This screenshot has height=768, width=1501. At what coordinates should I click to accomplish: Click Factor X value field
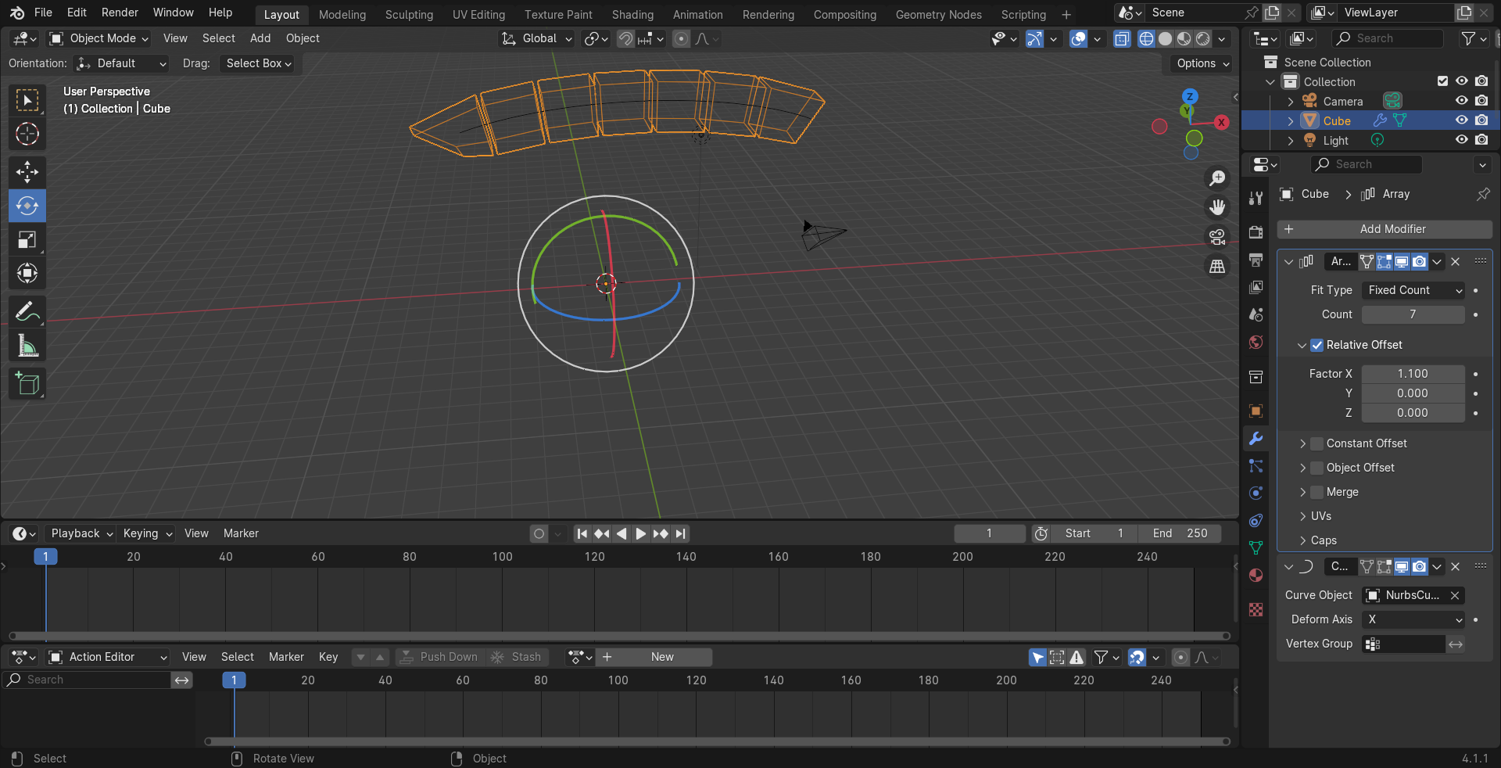(x=1413, y=374)
